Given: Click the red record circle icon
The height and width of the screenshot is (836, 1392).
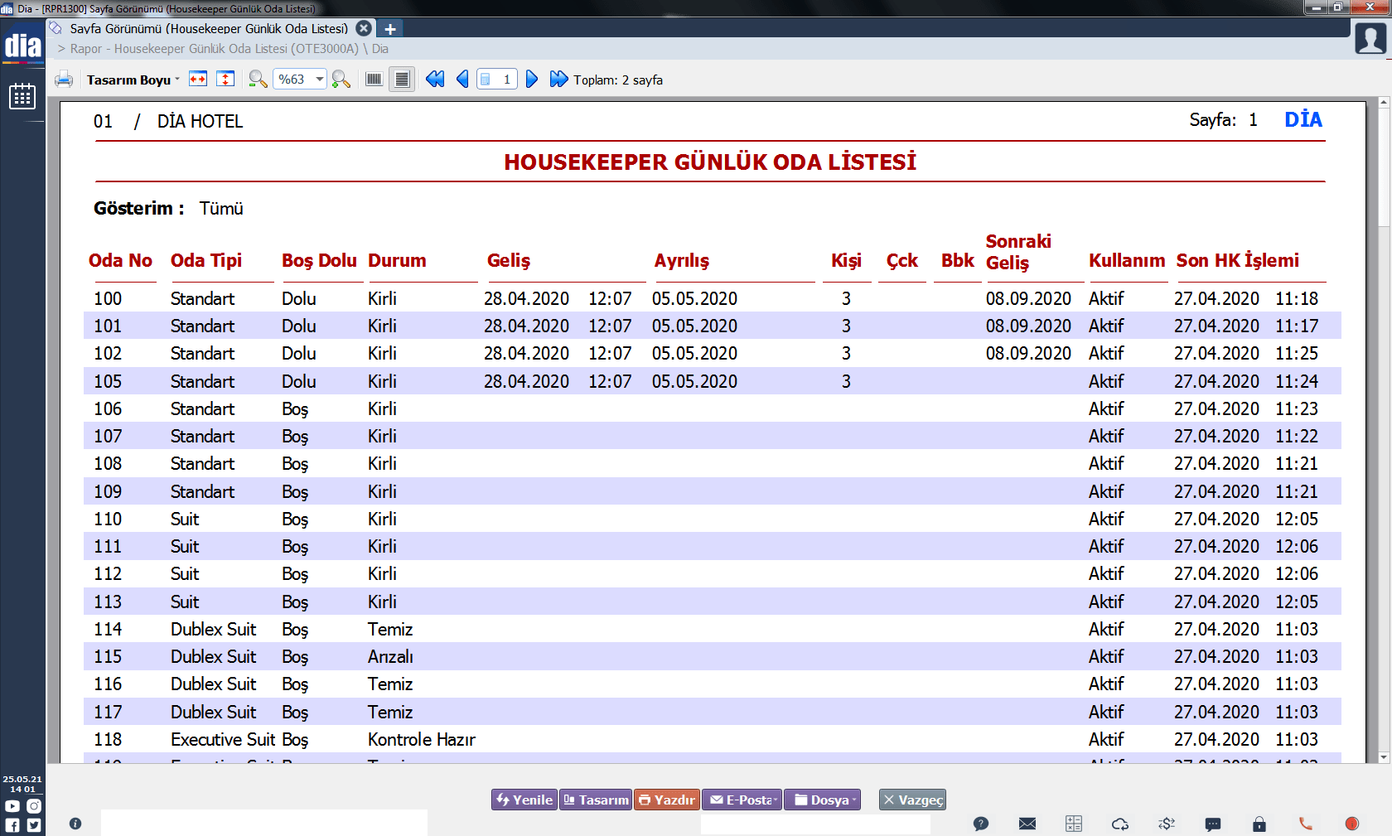Looking at the screenshot, I should tap(1352, 824).
